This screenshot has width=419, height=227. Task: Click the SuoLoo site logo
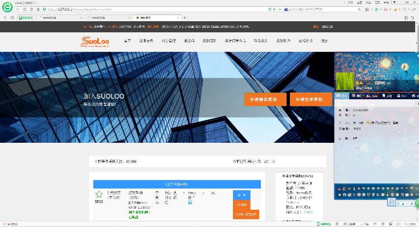tap(94, 42)
